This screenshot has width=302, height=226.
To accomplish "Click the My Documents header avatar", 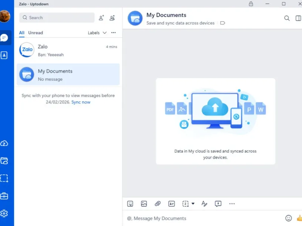I will 135,18.
